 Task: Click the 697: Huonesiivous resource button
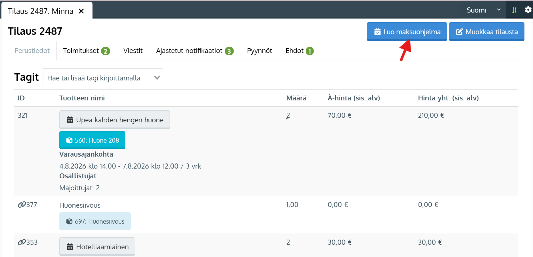(95, 221)
